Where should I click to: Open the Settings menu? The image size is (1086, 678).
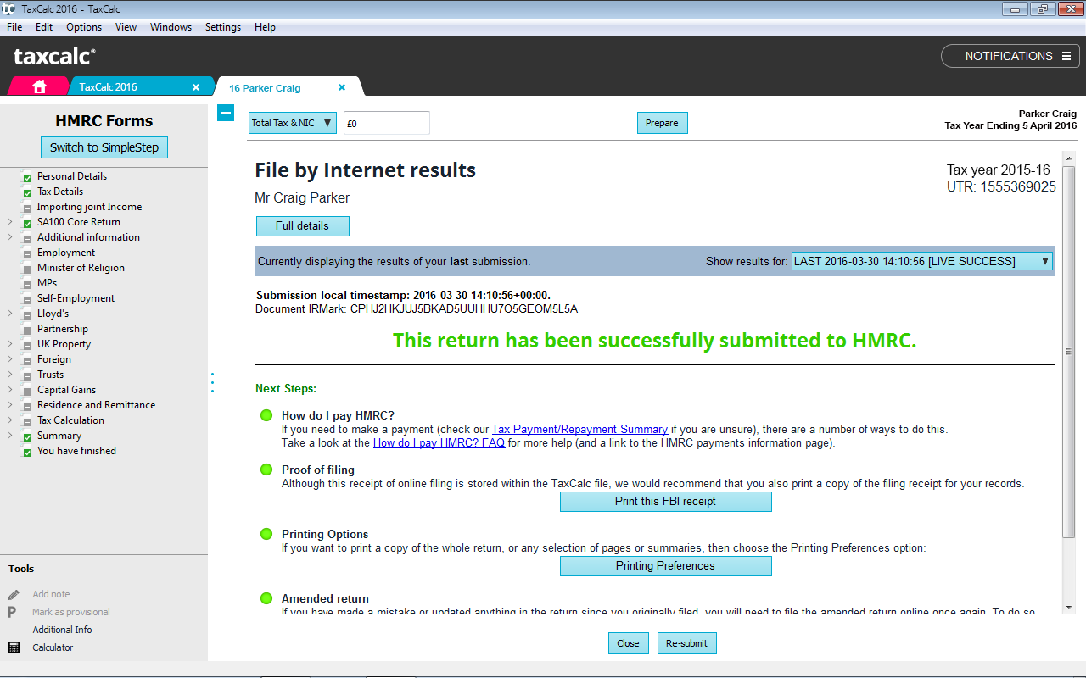(x=223, y=27)
